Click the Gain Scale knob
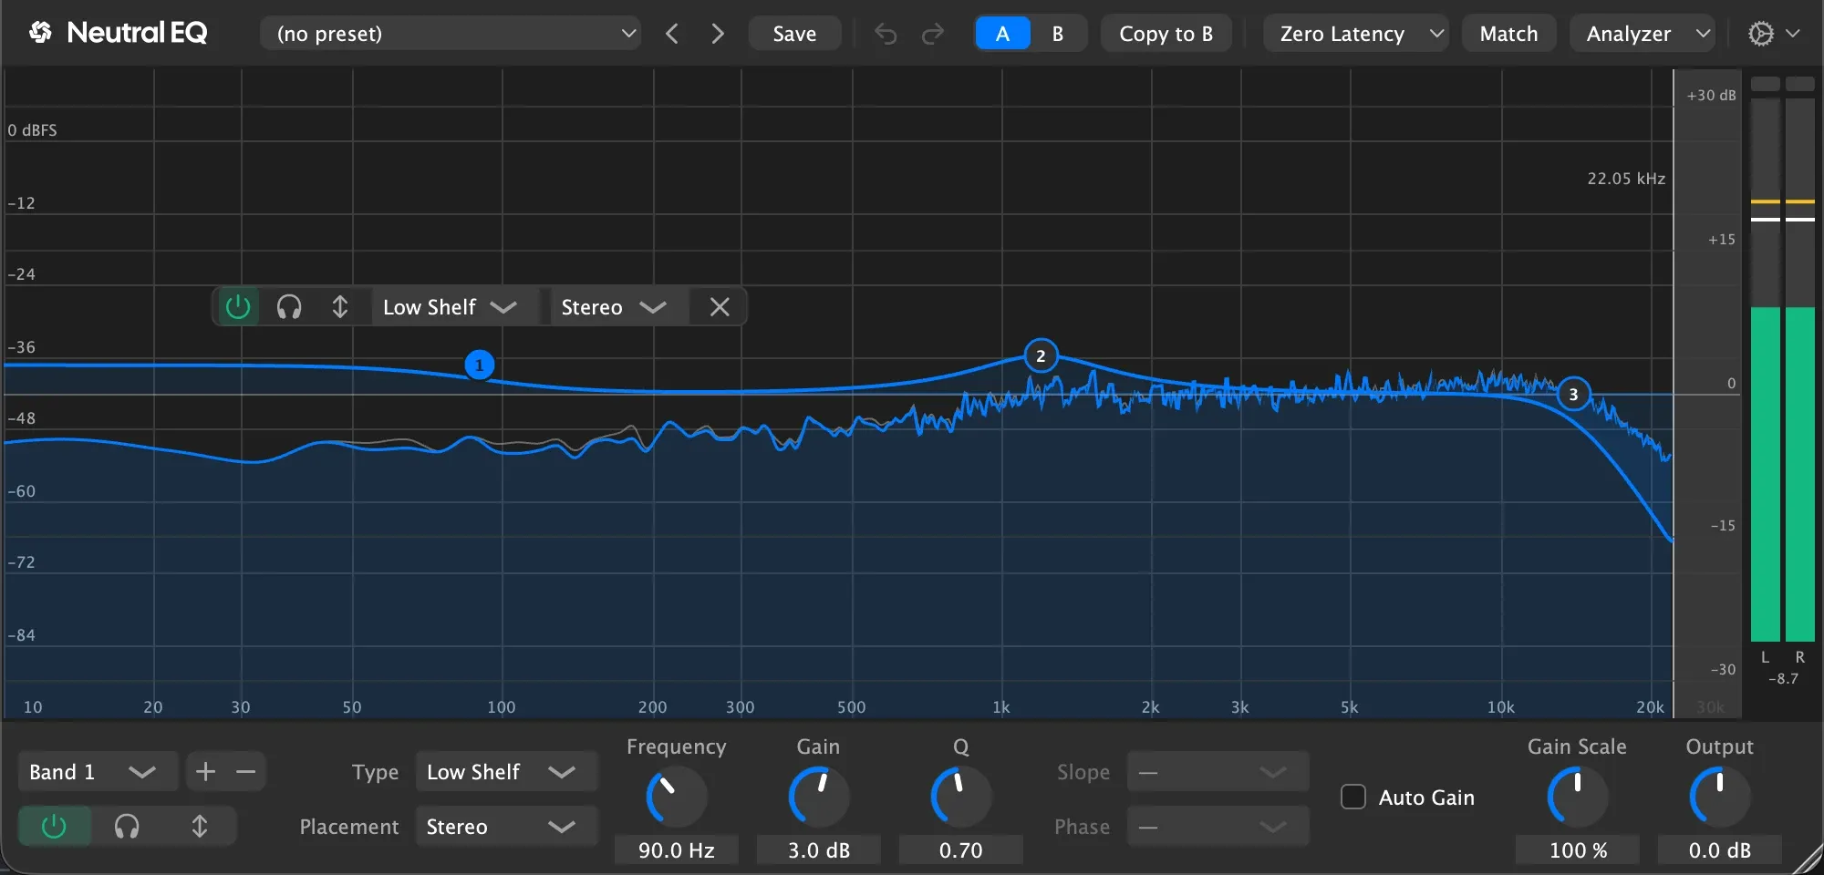1824x875 pixels. pos(1578,797)
